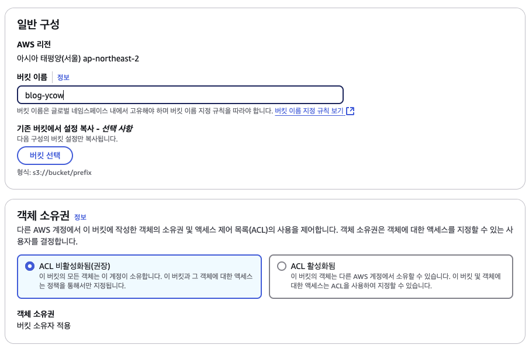Click the 버킷 소유자 적용 text
Image resolution: width=529 pixels, height=348 pixels.
[x=44, y=326]
